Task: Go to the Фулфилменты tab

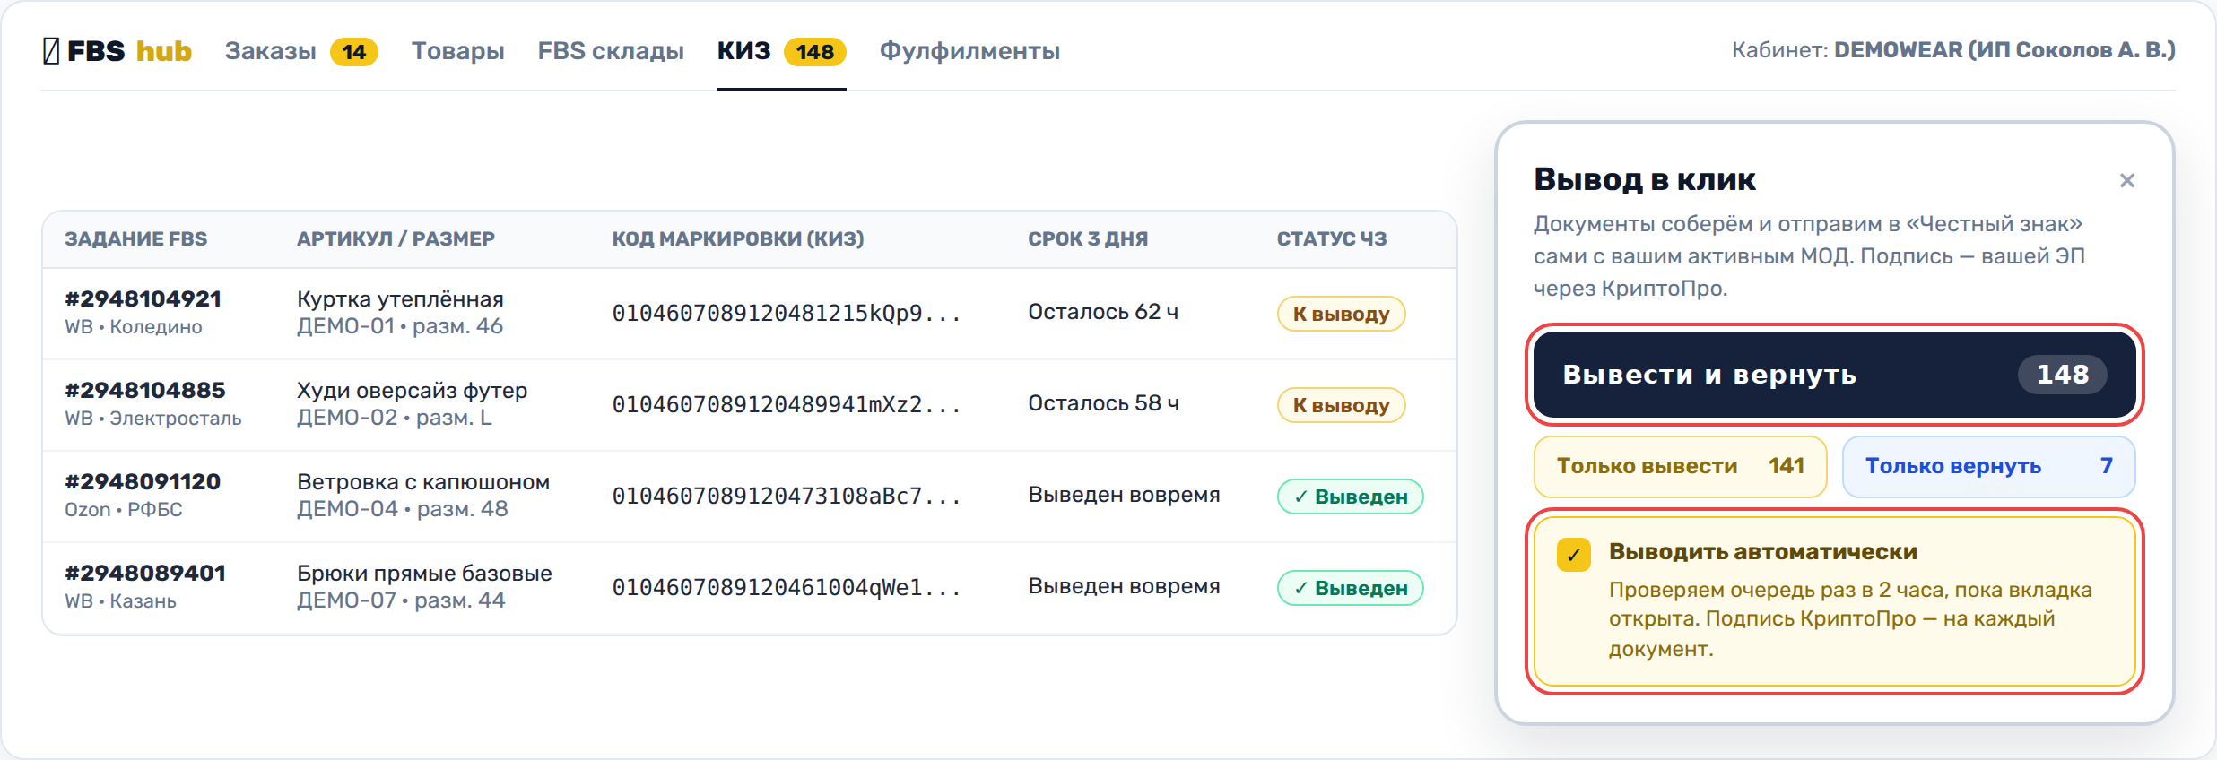Action: [x=969, y=51]
